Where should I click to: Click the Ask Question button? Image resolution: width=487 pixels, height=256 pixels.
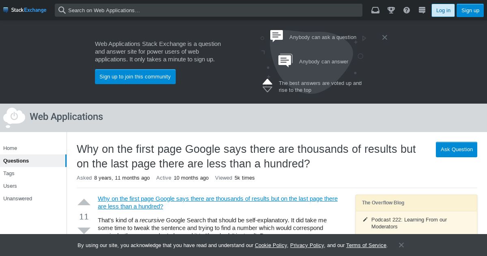[457, 150]
